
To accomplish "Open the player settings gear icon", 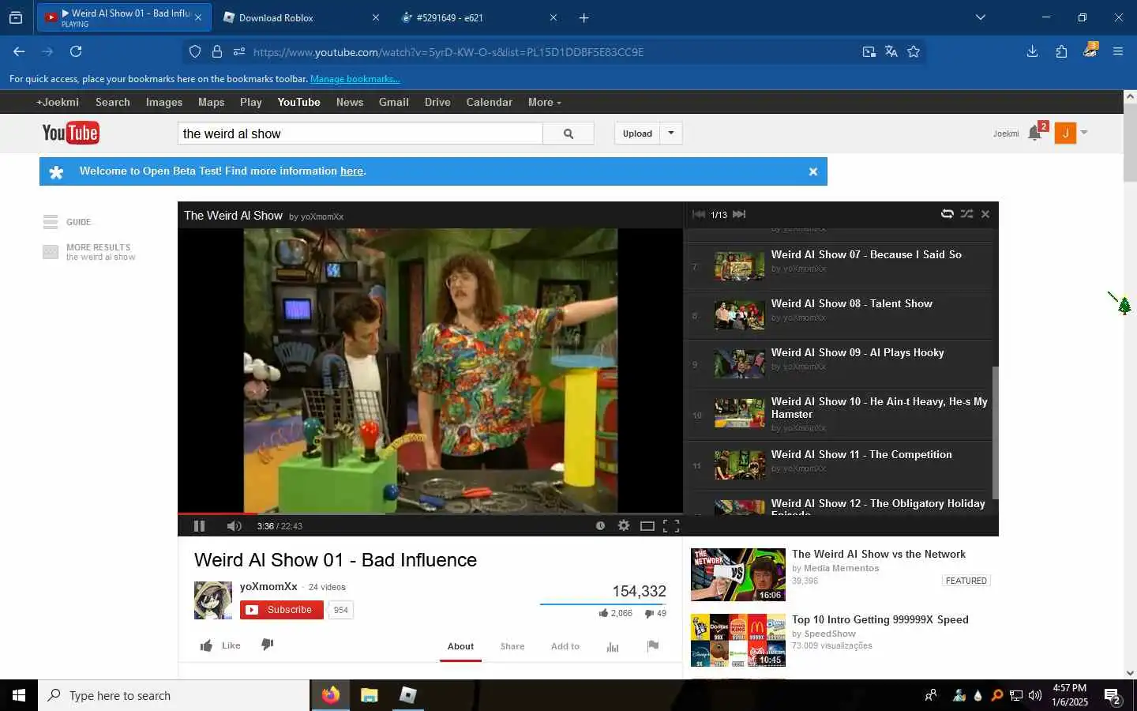I will click(x=624, y=525).
